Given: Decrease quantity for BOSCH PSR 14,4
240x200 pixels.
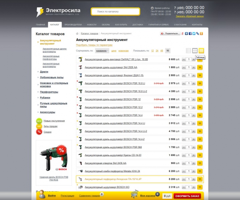Looking at the screenshot, I should (184, 115).
